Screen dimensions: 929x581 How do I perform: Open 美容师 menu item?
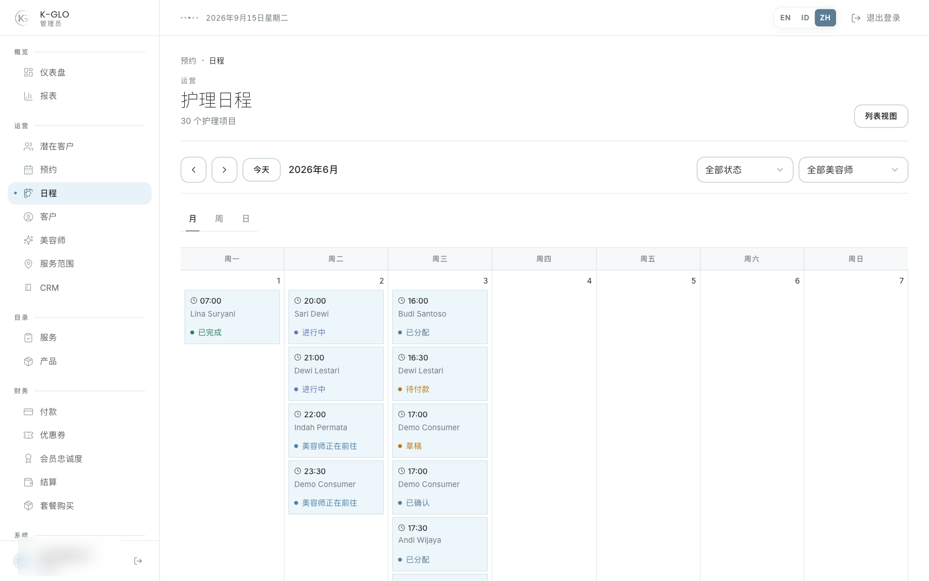80,240
